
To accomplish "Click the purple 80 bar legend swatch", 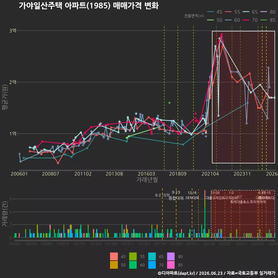I will click(x=171, y=256).
